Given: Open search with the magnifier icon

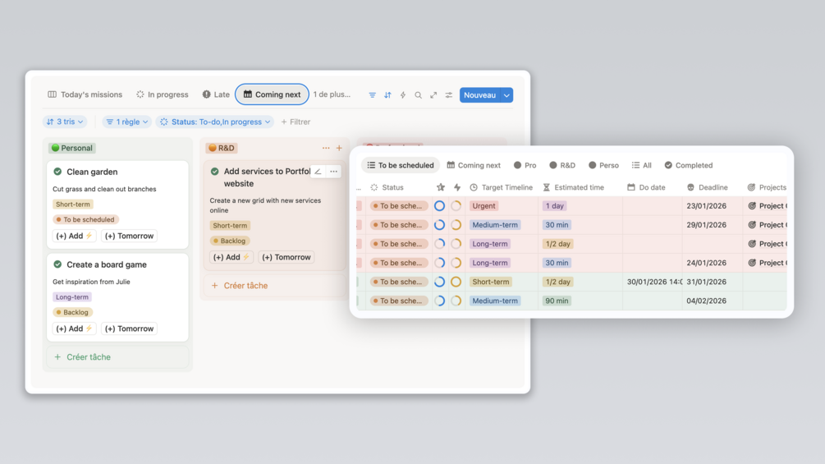Looking at the screenshot, I should (419, 95).
